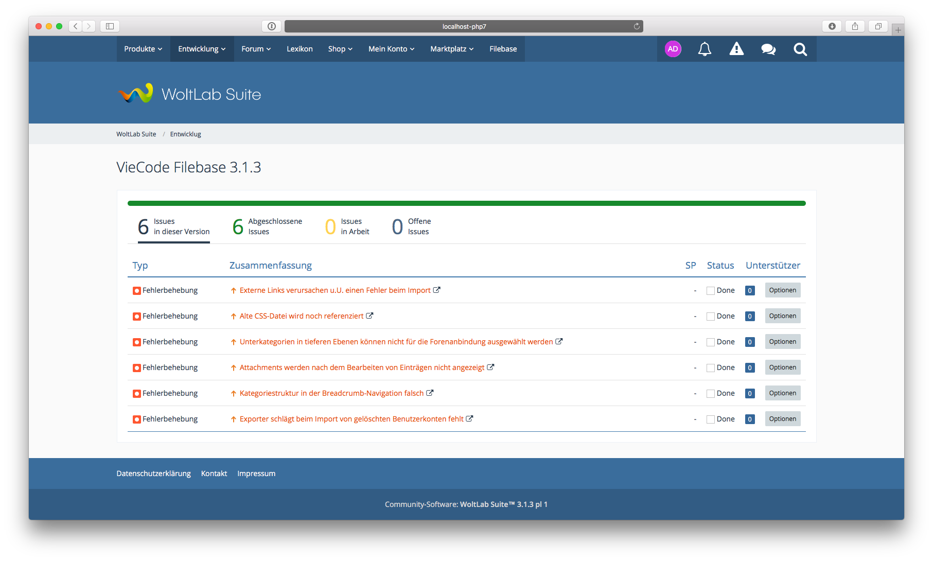Open the Datenschutzerklärung footer link
Image resolution: width=933 pixels, height=561 pixels.
tap(153, 474)
